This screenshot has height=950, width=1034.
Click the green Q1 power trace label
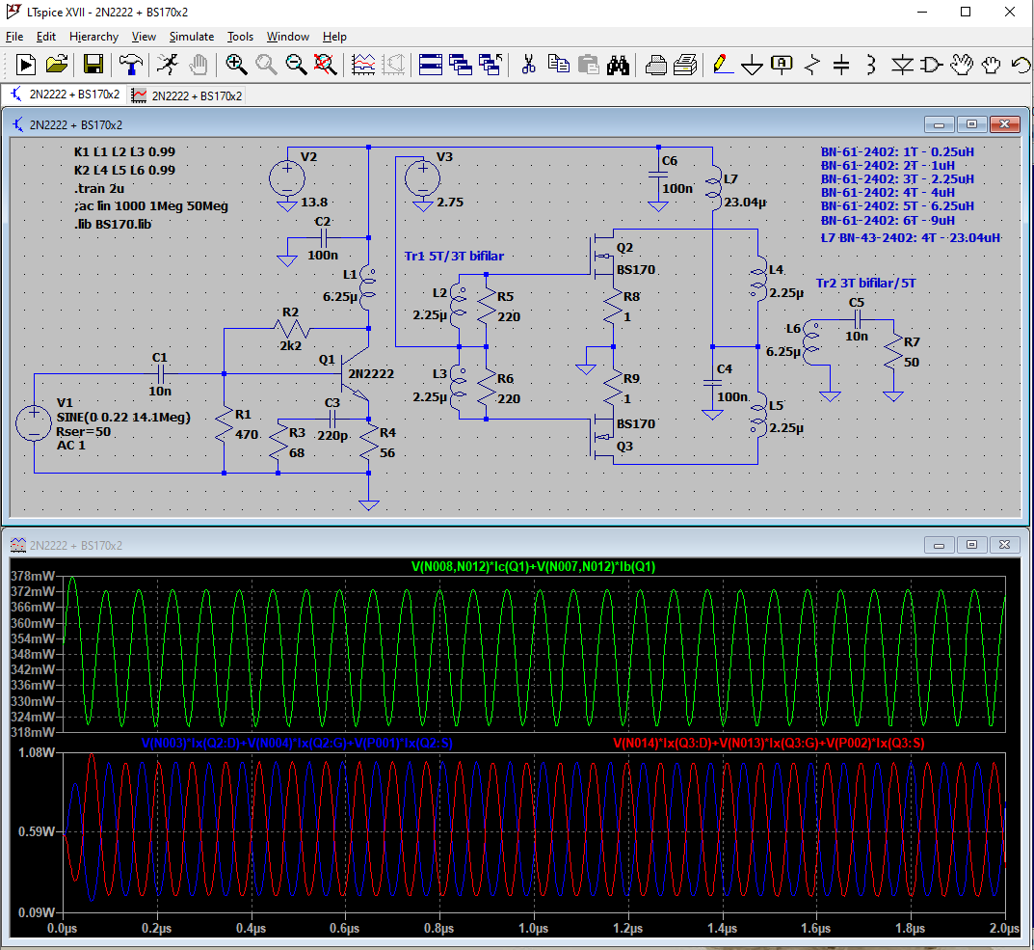[x=533, y=566]
